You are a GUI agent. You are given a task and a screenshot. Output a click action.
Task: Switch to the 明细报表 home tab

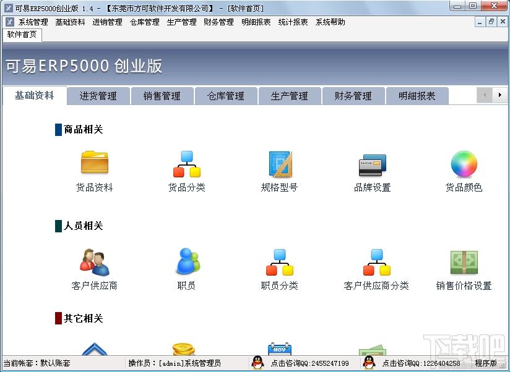(417, 96)
